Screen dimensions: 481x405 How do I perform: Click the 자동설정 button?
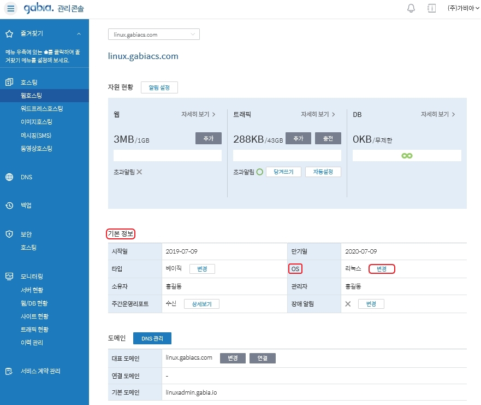323,172
